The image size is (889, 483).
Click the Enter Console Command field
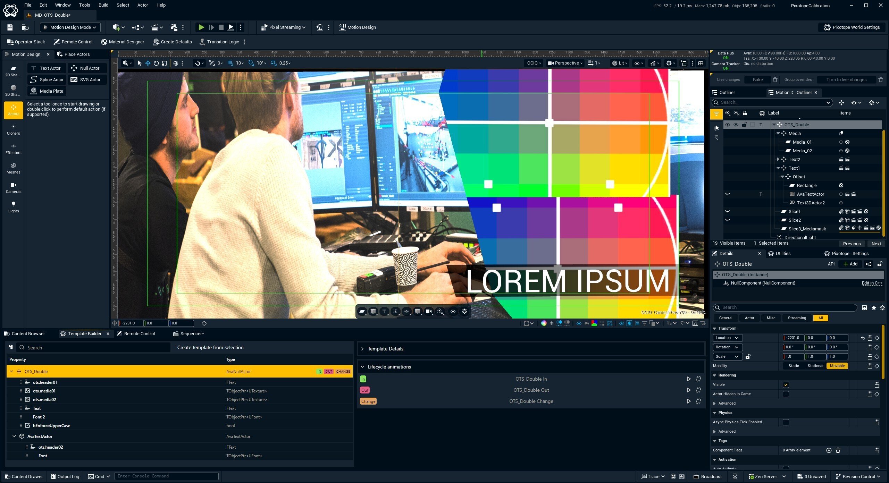(167, 476)
